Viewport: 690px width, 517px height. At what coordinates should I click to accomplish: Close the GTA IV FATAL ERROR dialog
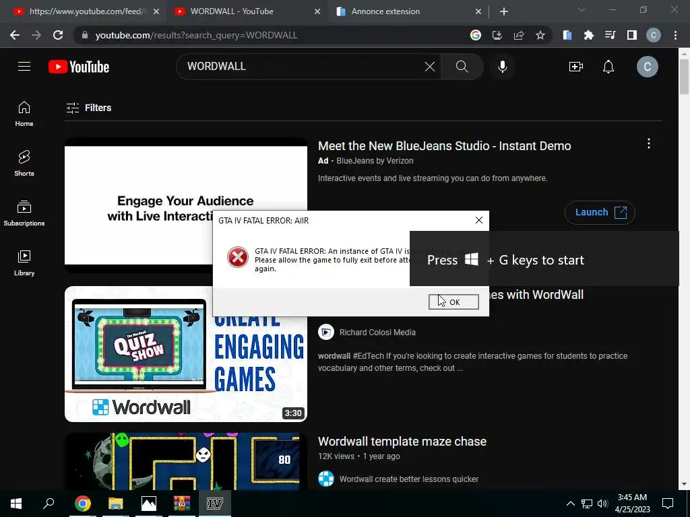point(479,220)
